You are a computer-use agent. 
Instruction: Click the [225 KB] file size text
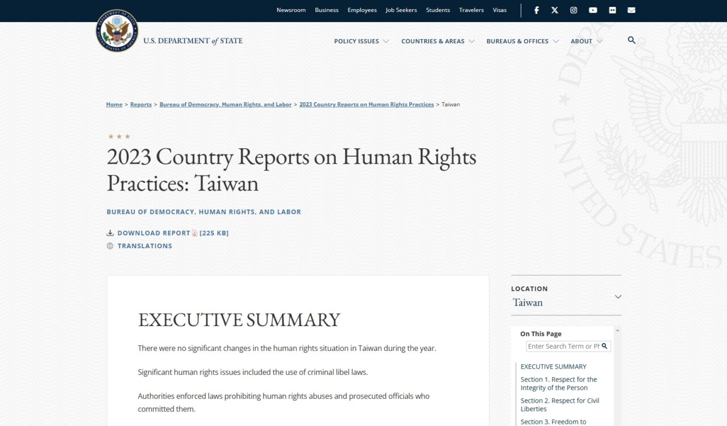(214, 233)
